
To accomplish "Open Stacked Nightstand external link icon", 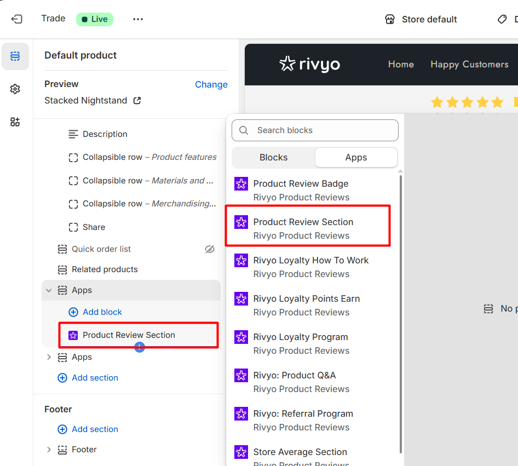I will [x=137, y=100].
